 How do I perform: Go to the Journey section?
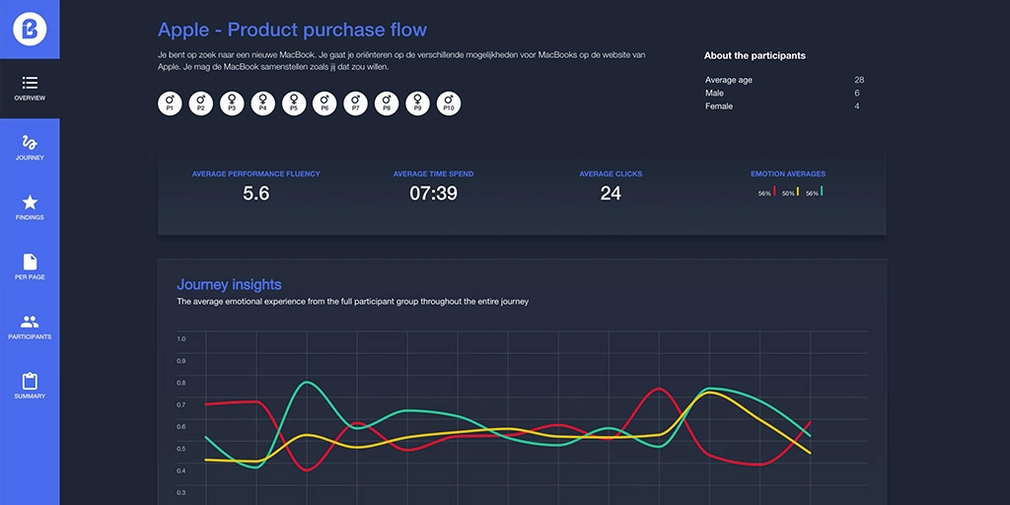click(30, 148)
